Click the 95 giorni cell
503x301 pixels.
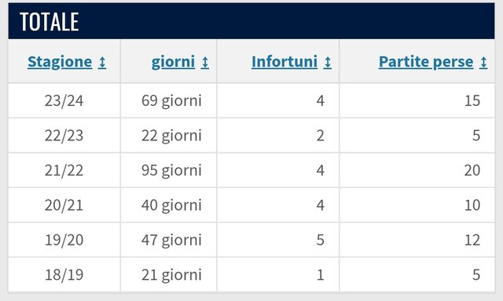pyautogui.click(x=169, y=170)
